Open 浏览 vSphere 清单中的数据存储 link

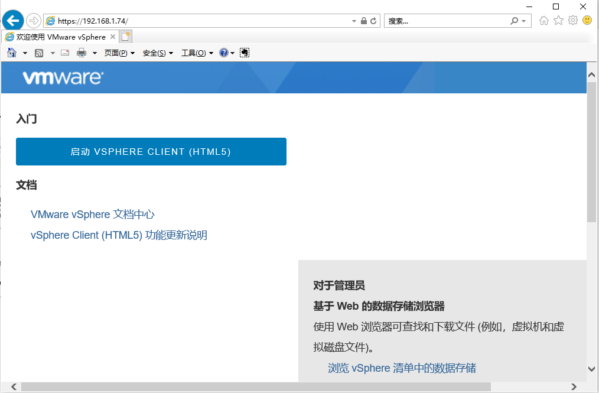(402, 368)
